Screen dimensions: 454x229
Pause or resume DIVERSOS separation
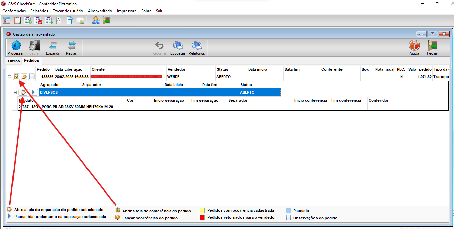[x=33, y=92]
